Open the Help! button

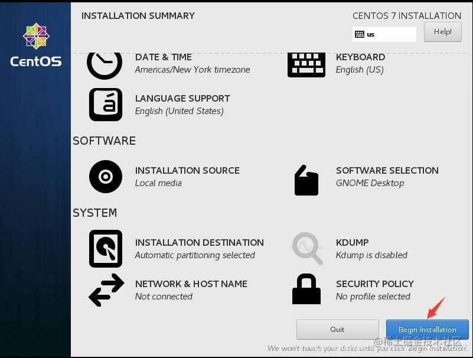tap(442, 32)
